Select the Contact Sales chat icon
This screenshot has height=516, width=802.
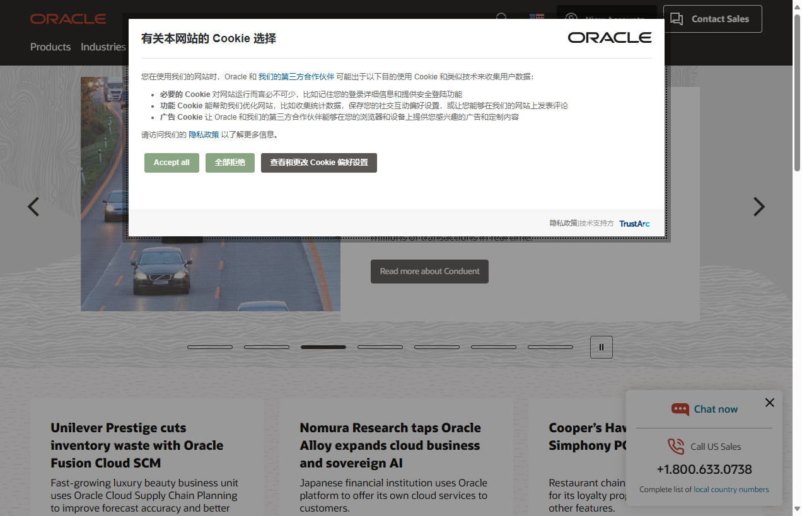click(x=677, y=19)
